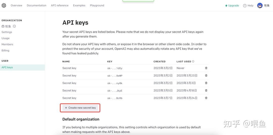Image resolution: width=273 pixels, height=135 pixels.
Task: Open the Documentation tab
Action: pos(36,6)
